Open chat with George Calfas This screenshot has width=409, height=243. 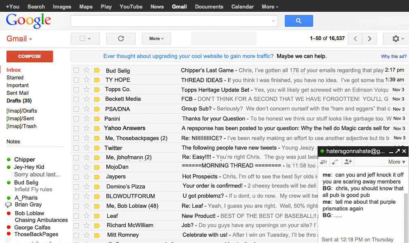32,227
